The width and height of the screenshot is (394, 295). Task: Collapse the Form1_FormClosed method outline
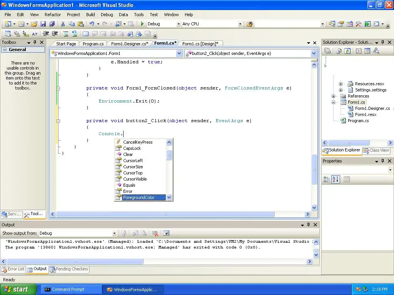pos(58,88)
